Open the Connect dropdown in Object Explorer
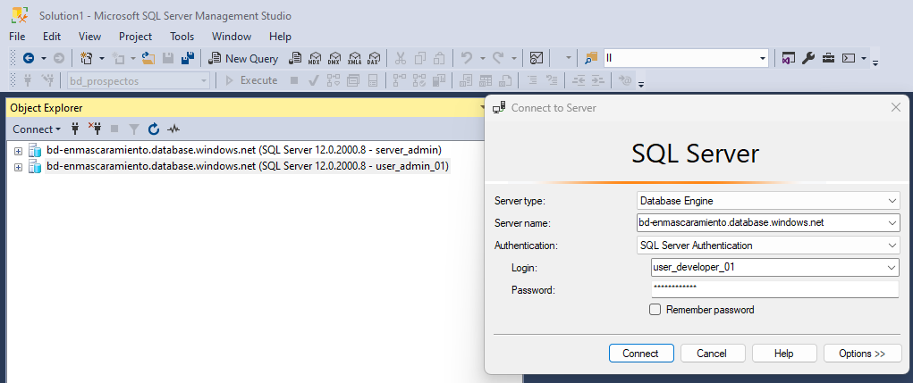The width and height of the screenshot is (913, 383). point(37,129)
